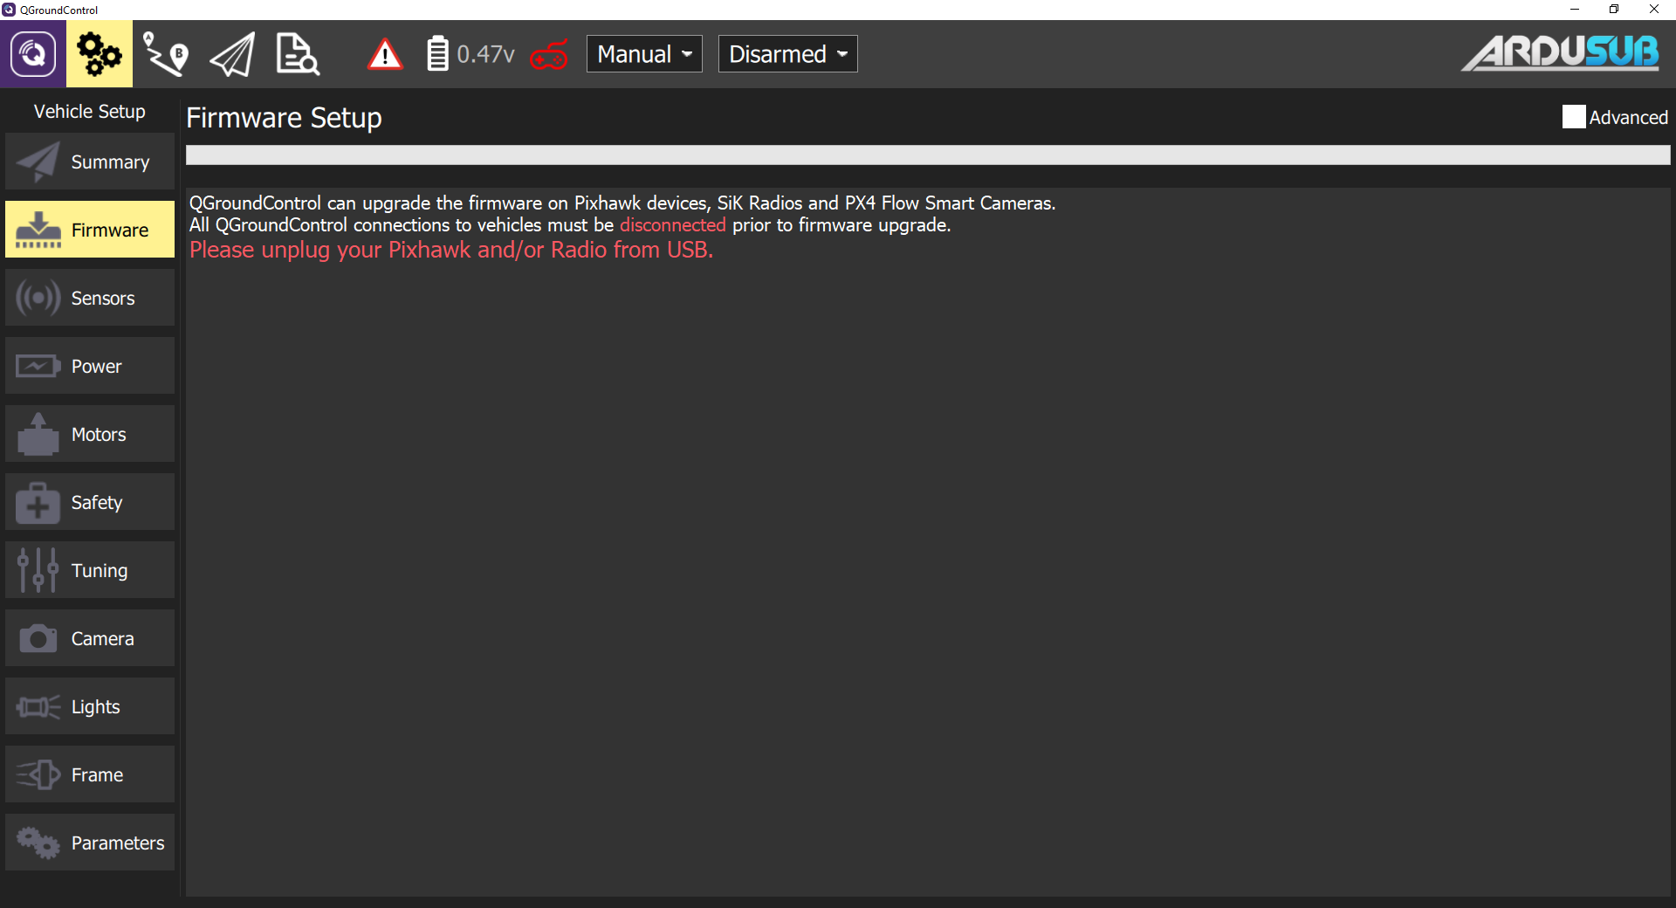Minimize the QGroundControl window
Viewport: 1676px width, 908px height.
[x=1575, y=10]
